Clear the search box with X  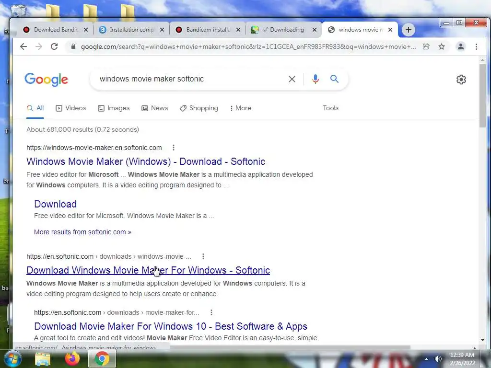[x=292, y=79]
